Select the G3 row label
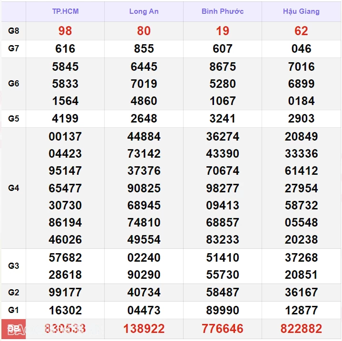Viewport: 342px width, 341px height. pyautogui.click(x=14, y=266)
